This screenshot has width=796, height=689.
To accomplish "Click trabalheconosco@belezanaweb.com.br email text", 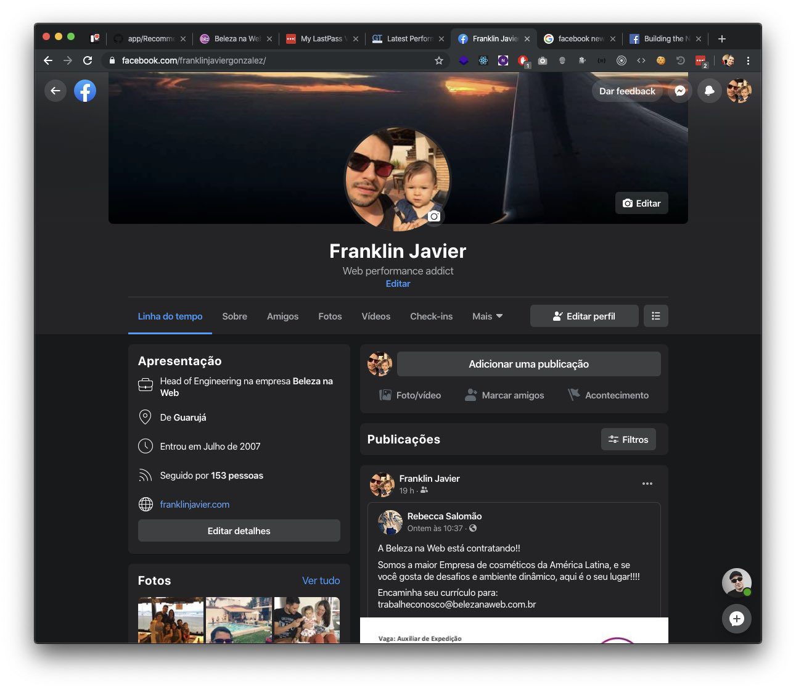I will (457, 604).
